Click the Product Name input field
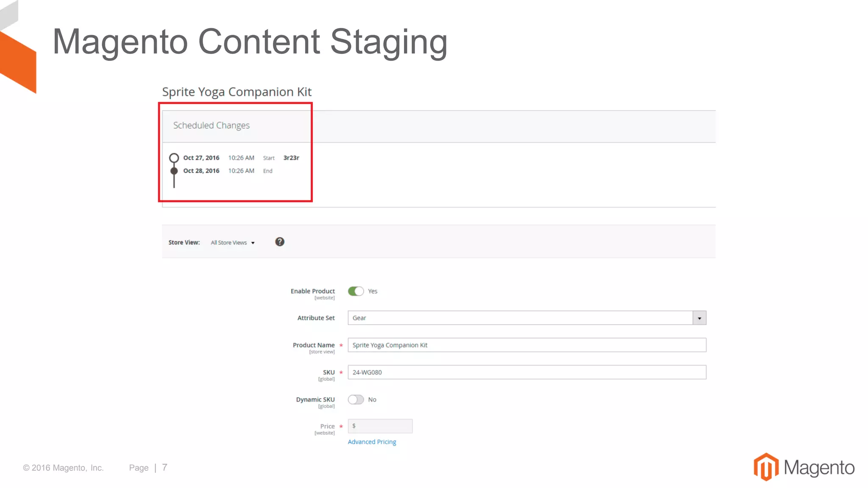This screenshot has width=868, height=488. point(527,345)
